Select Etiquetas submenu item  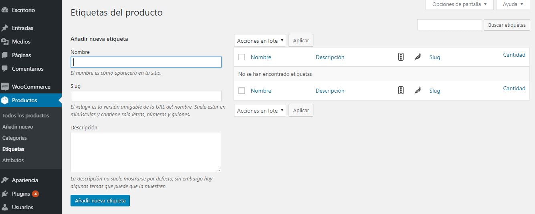coord(13,149)
